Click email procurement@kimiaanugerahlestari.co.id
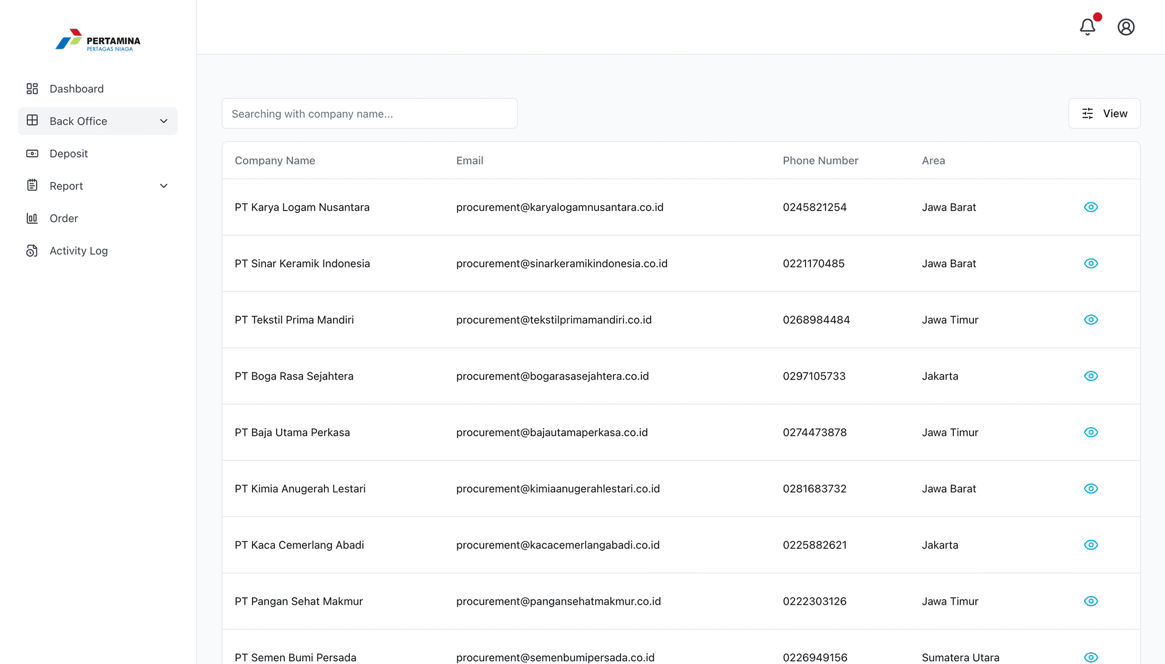The image size is (1165, 664). coord(558,489)
